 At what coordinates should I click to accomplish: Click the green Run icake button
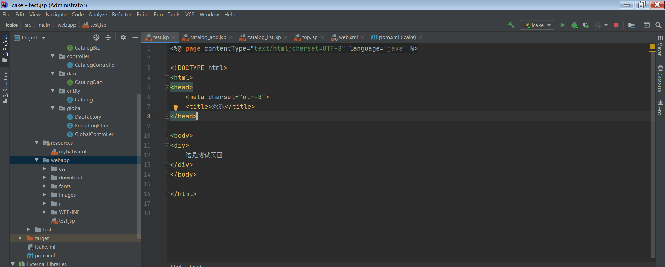[x=562, y=25]
